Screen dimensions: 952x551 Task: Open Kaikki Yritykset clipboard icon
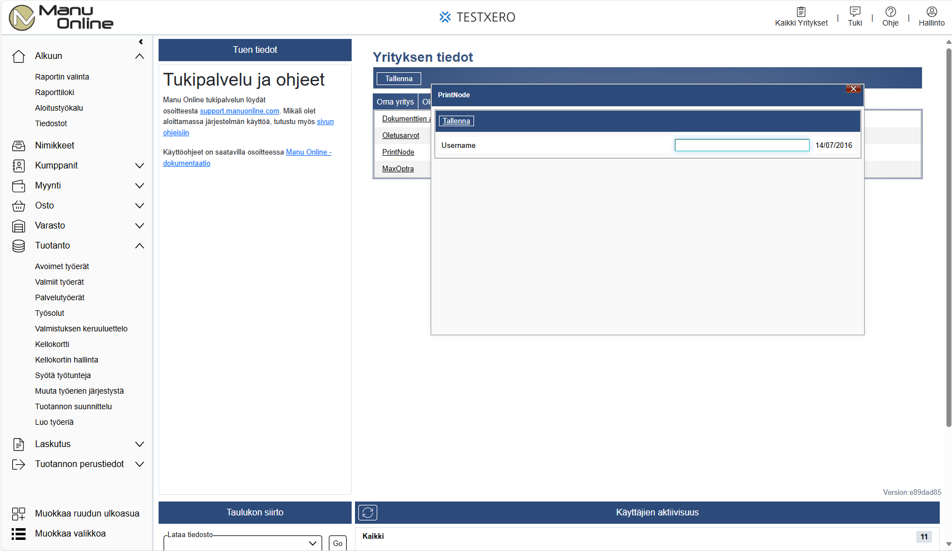tap(801, 12)
